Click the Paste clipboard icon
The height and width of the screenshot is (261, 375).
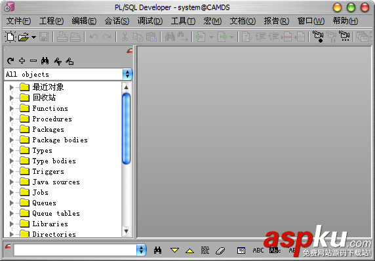pos(151,37)
